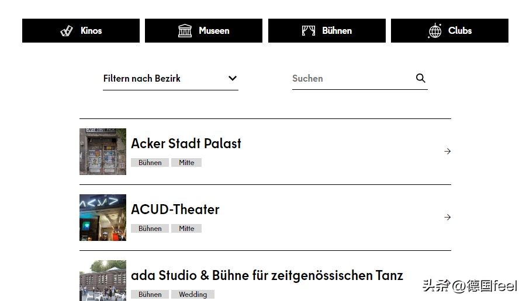Click the stage curtain icon on Bühnen

(308, 31)
